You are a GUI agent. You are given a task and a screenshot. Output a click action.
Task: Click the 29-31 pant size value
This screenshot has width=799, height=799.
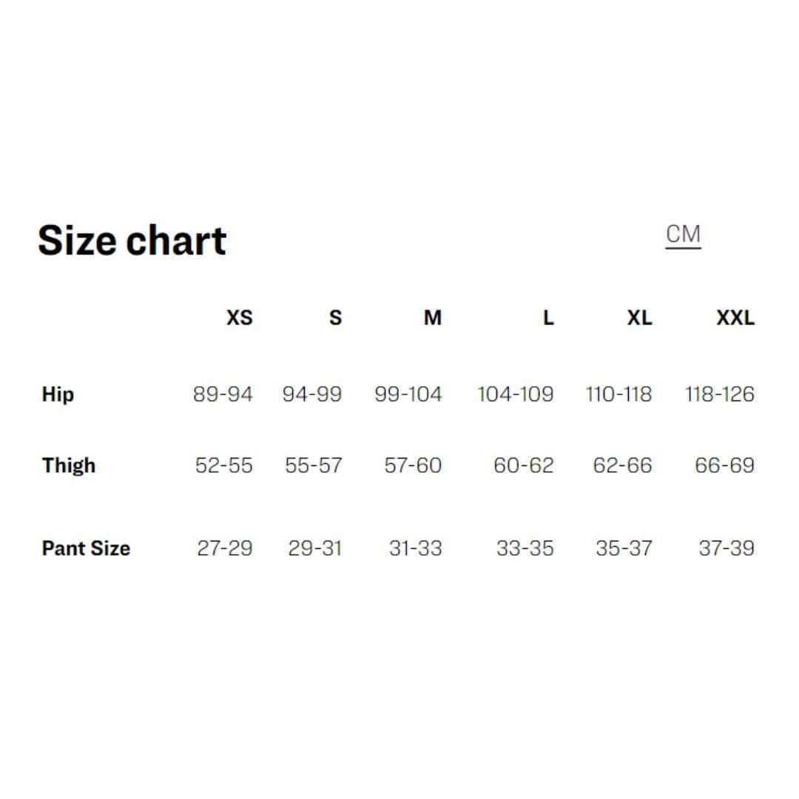tap(315, 548)
